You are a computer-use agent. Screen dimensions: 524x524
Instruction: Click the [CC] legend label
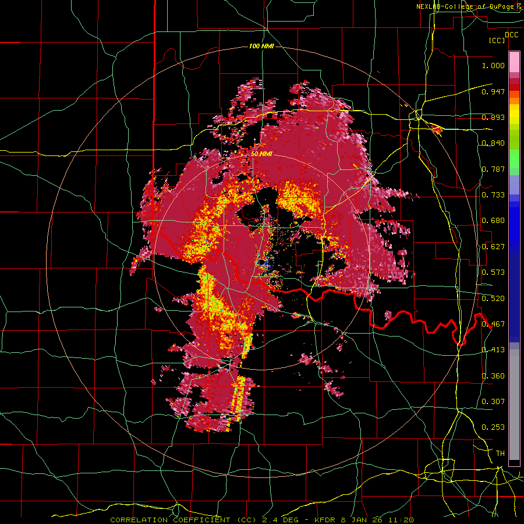[497, 40]
